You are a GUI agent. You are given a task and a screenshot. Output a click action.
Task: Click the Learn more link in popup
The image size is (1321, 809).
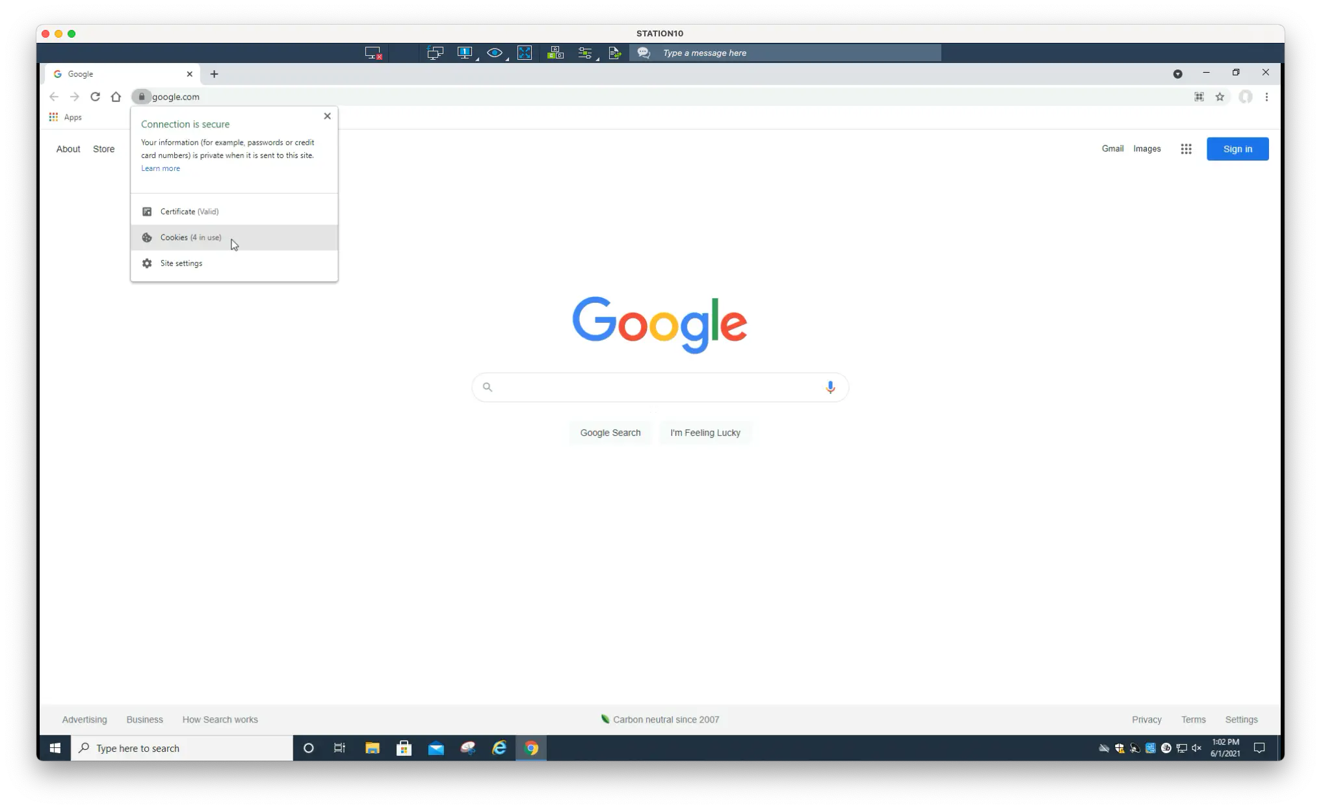161,168
